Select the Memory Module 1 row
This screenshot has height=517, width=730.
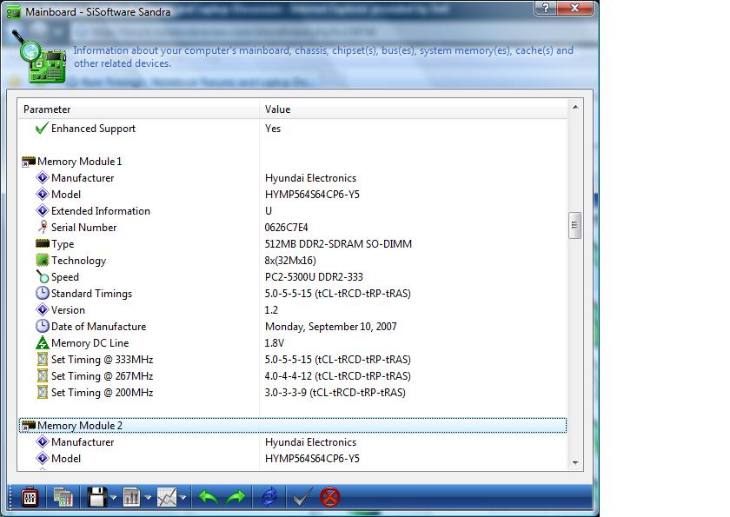tap(293, 162)
